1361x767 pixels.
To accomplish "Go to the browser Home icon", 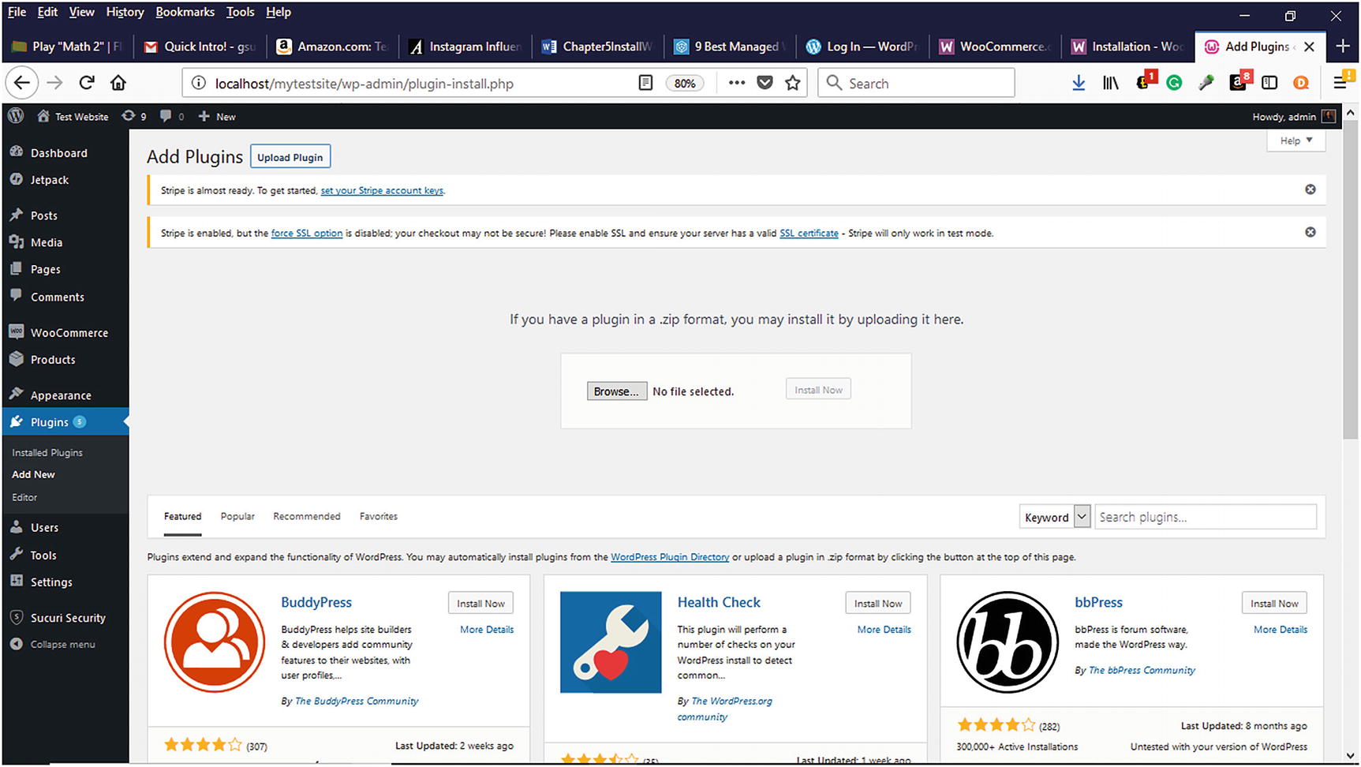I will tap(118, 83).
